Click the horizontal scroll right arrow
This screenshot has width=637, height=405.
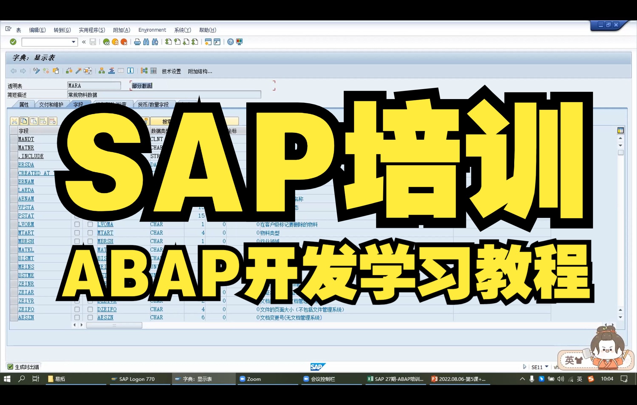[82, 325]
